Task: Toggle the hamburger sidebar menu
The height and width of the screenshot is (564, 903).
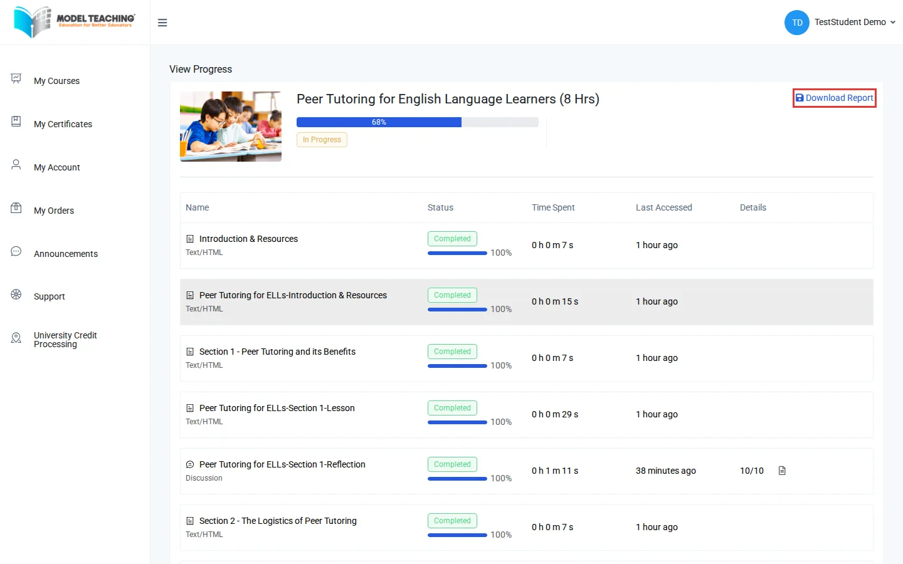Action: pos(162,23)
